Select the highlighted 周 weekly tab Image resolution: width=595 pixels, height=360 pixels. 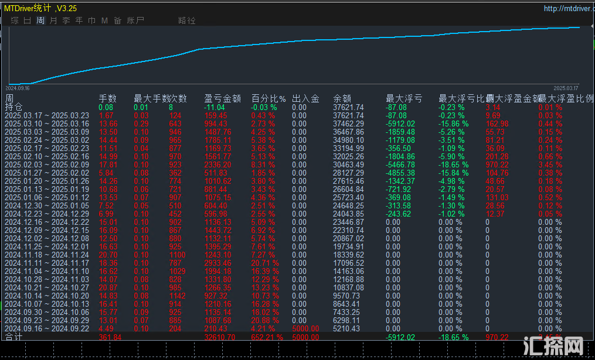click(40, 20)
